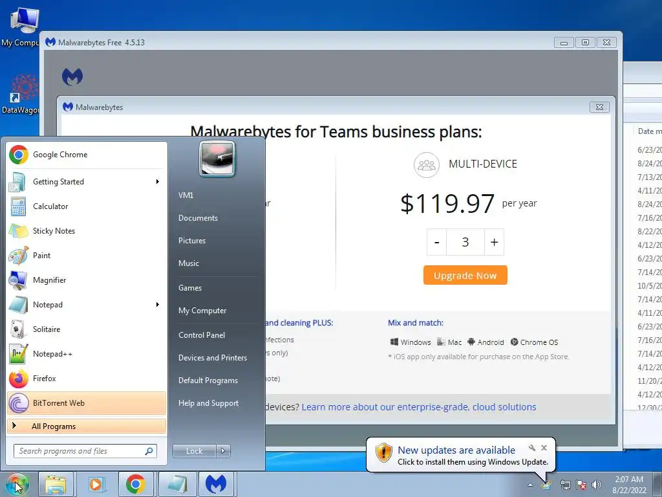Expand Getting Started submenu arrow

pyautogui.click(x=158, y=182)
